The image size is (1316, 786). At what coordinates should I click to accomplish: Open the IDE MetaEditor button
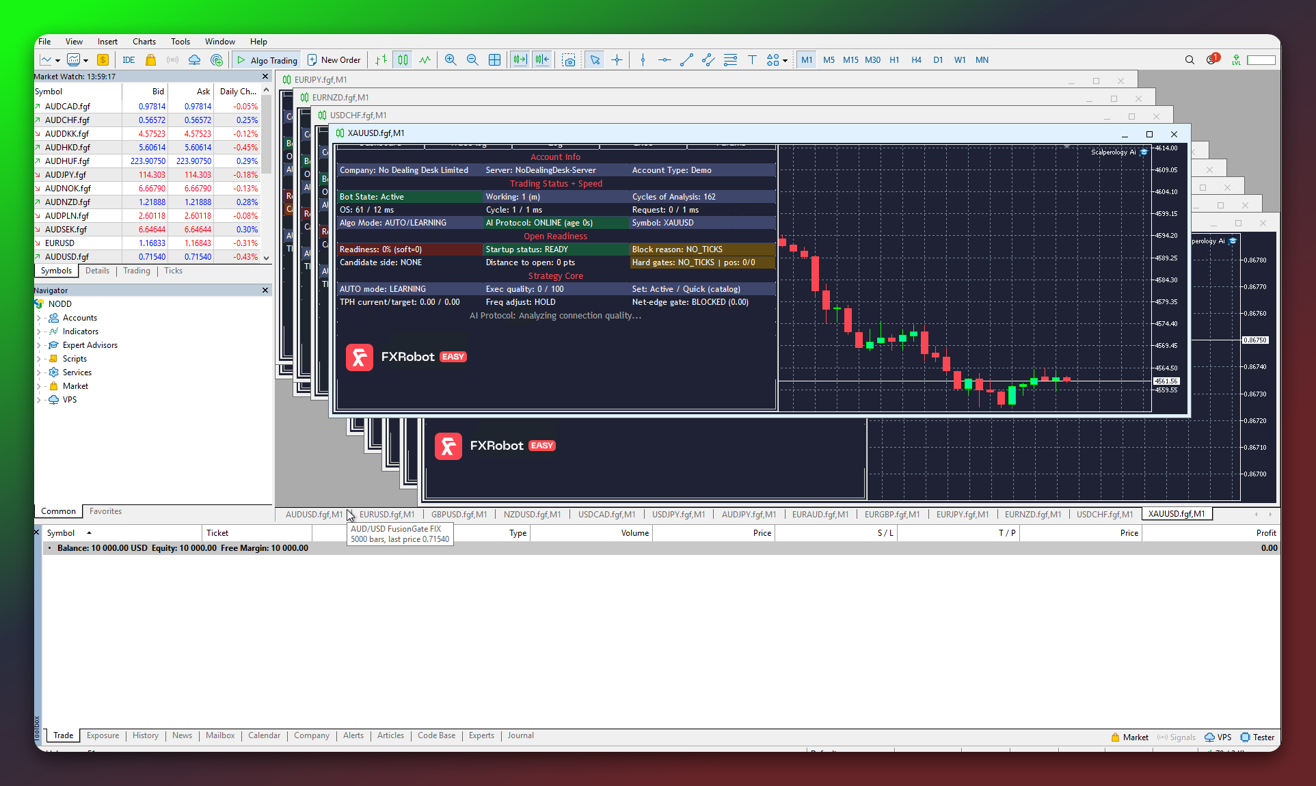coord(129,60)
